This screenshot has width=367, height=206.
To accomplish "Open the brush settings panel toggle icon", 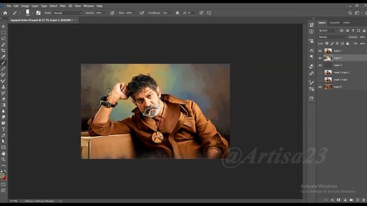I will pos(38,13).
